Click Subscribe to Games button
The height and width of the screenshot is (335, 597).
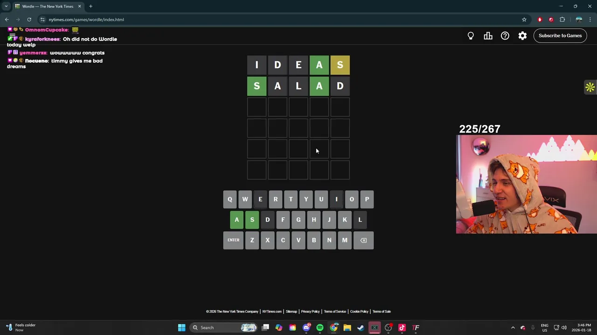[x=560, y=36]
